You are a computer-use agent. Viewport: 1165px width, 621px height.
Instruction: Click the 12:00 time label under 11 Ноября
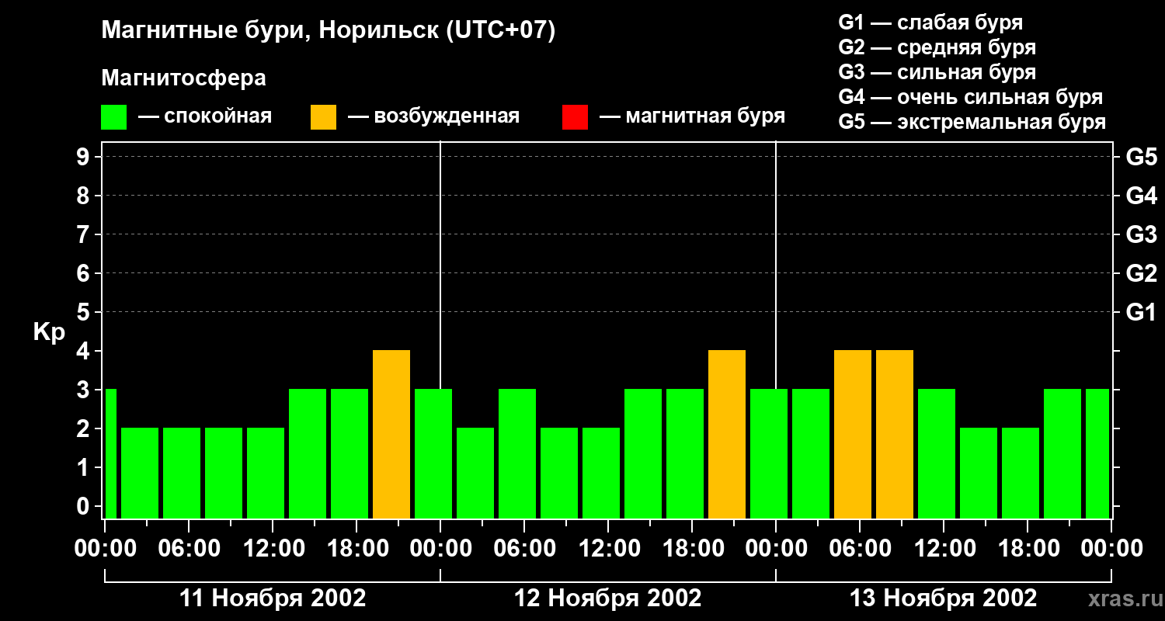273,548
